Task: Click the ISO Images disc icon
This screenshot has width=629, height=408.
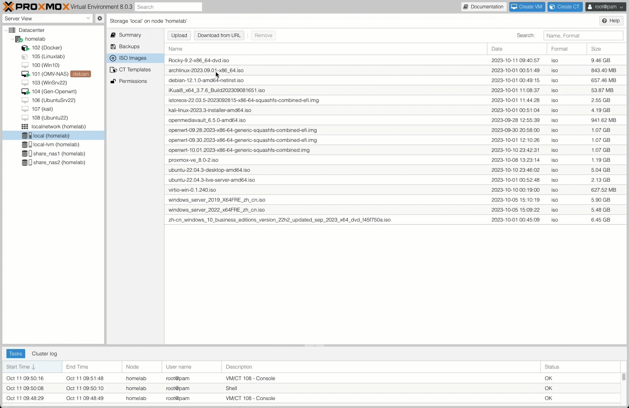Action: 113,58
